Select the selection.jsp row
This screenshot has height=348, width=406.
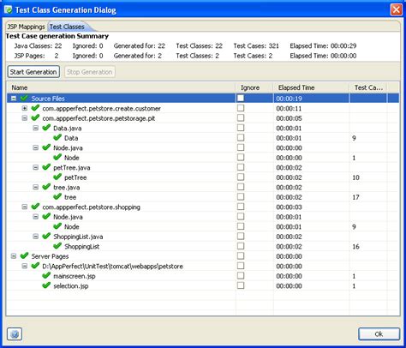pyautogui.click(x=203, y=285)
